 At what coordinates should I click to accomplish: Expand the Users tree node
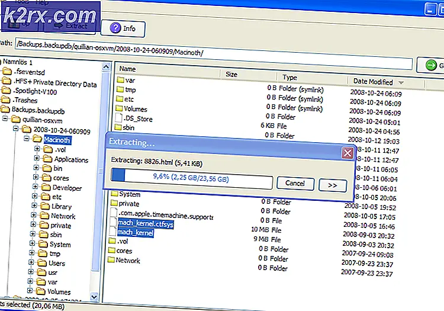coord(31,262)
